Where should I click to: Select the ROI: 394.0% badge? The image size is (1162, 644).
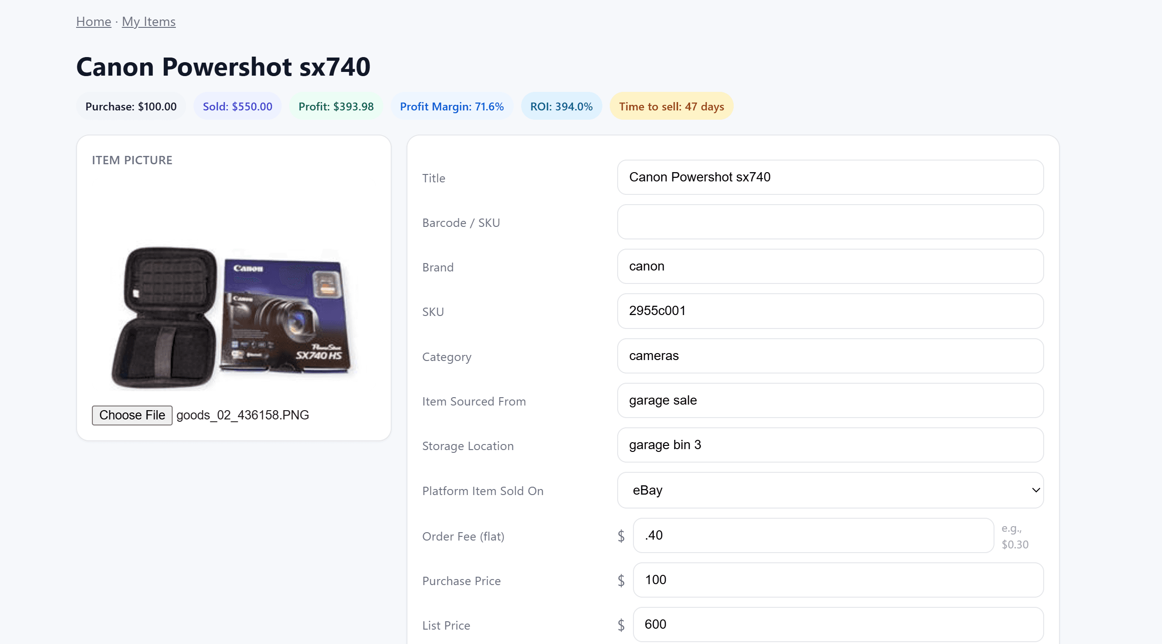(x=562, y=106)
